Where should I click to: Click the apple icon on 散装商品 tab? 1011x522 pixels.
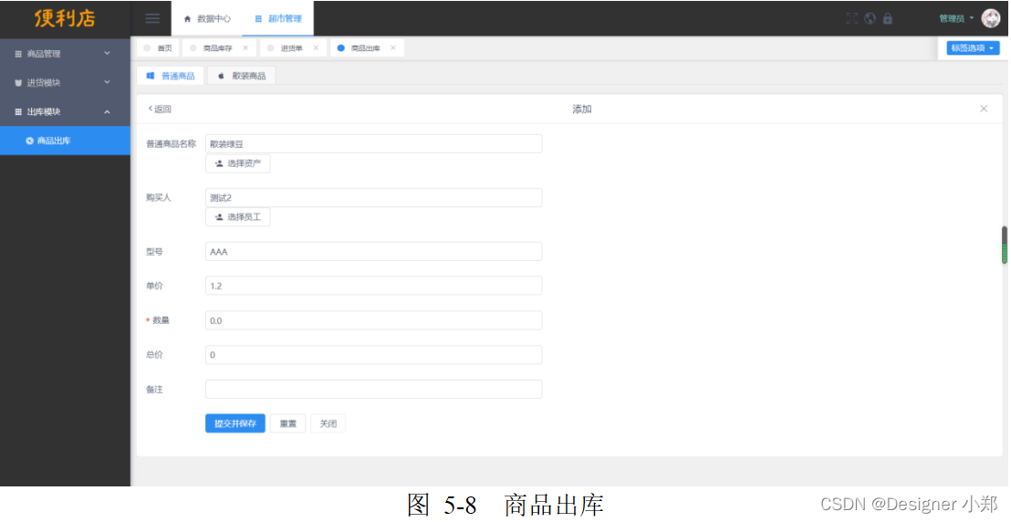221,76
